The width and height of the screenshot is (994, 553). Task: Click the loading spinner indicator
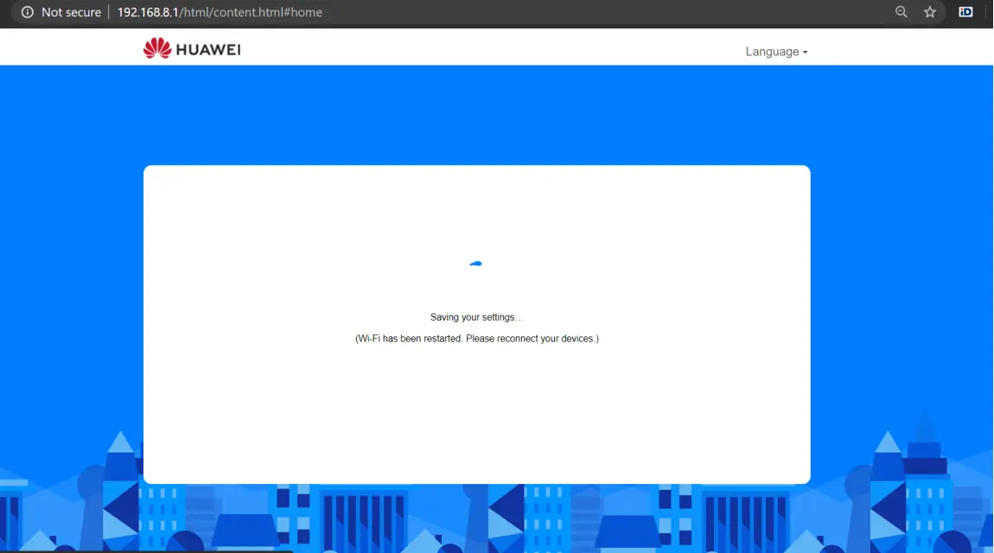coord(476,264)
